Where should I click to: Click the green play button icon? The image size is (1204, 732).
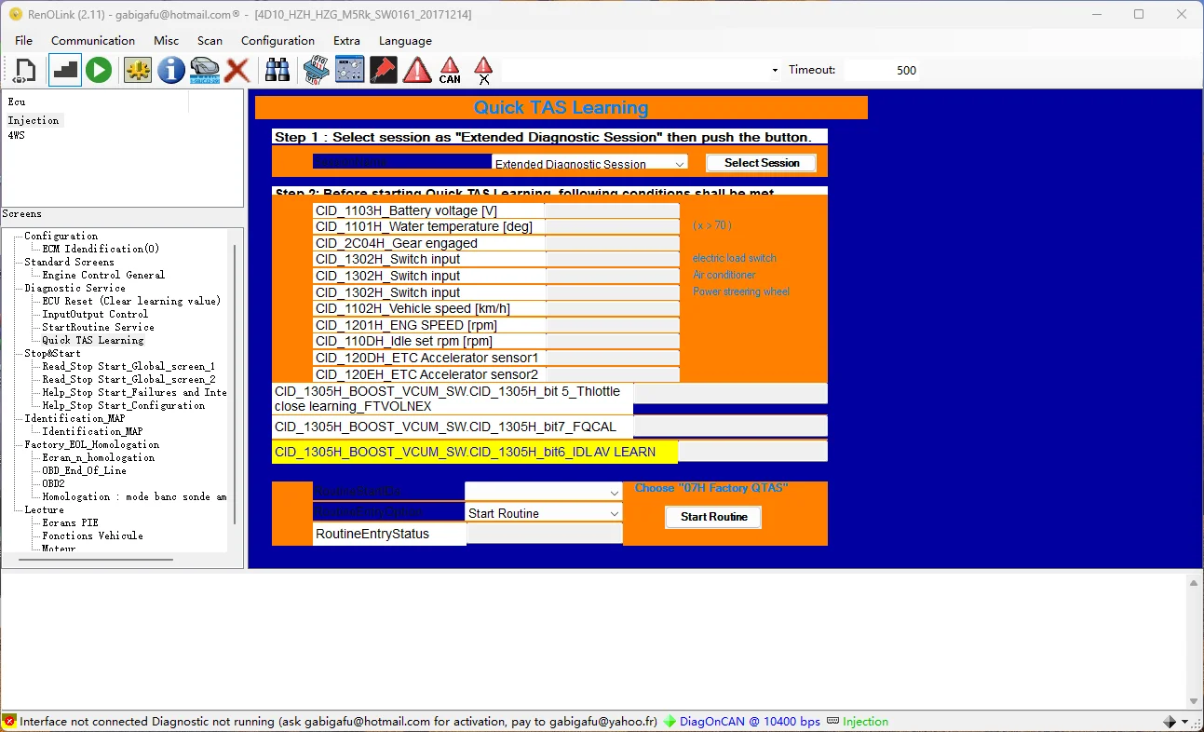(99, 70)
